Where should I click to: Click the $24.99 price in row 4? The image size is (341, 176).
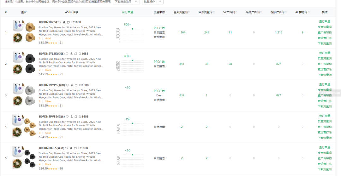[43, 137]
